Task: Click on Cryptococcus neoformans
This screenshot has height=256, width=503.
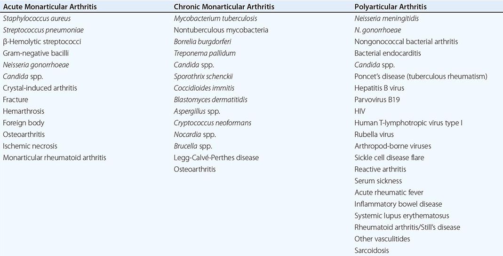Action: pyautogui.click(x=212, y=123)
